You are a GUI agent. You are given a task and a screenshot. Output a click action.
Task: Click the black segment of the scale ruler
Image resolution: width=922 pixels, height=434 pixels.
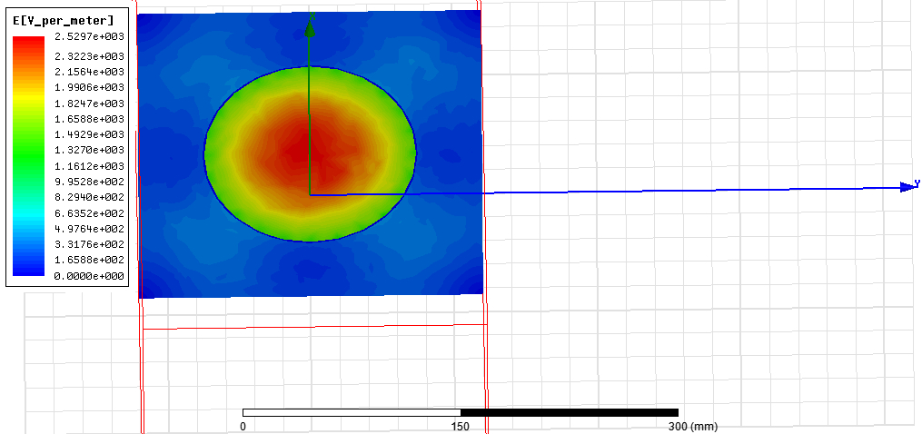point(570,413)
